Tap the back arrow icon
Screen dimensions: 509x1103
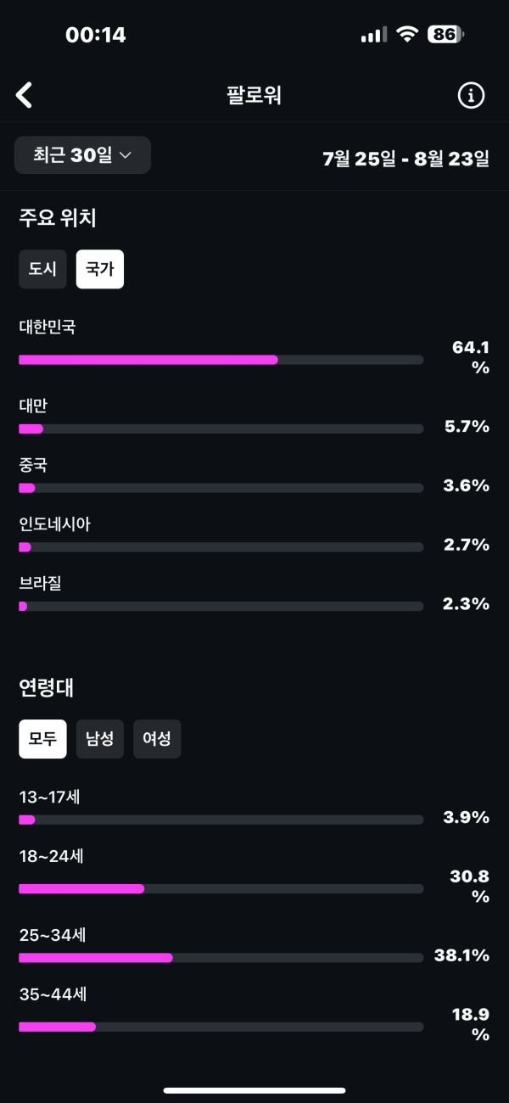[x=25, y=95]
